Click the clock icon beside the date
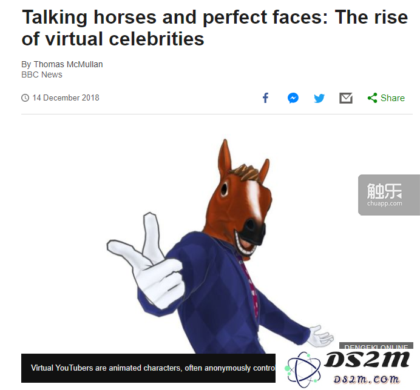 tap(25, 98)
